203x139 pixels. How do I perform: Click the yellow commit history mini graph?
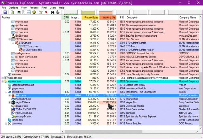[88, 12]
